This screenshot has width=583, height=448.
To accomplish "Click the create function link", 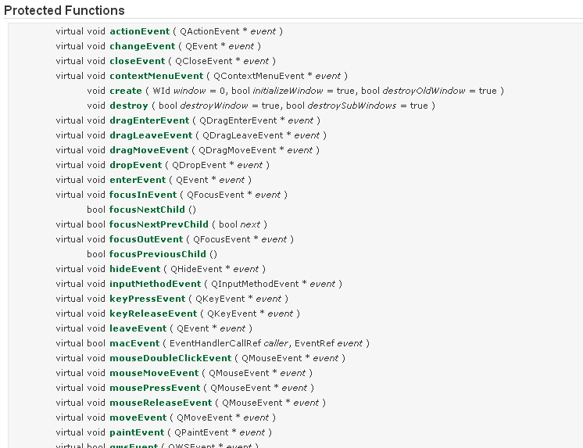I will click(125, 91).
